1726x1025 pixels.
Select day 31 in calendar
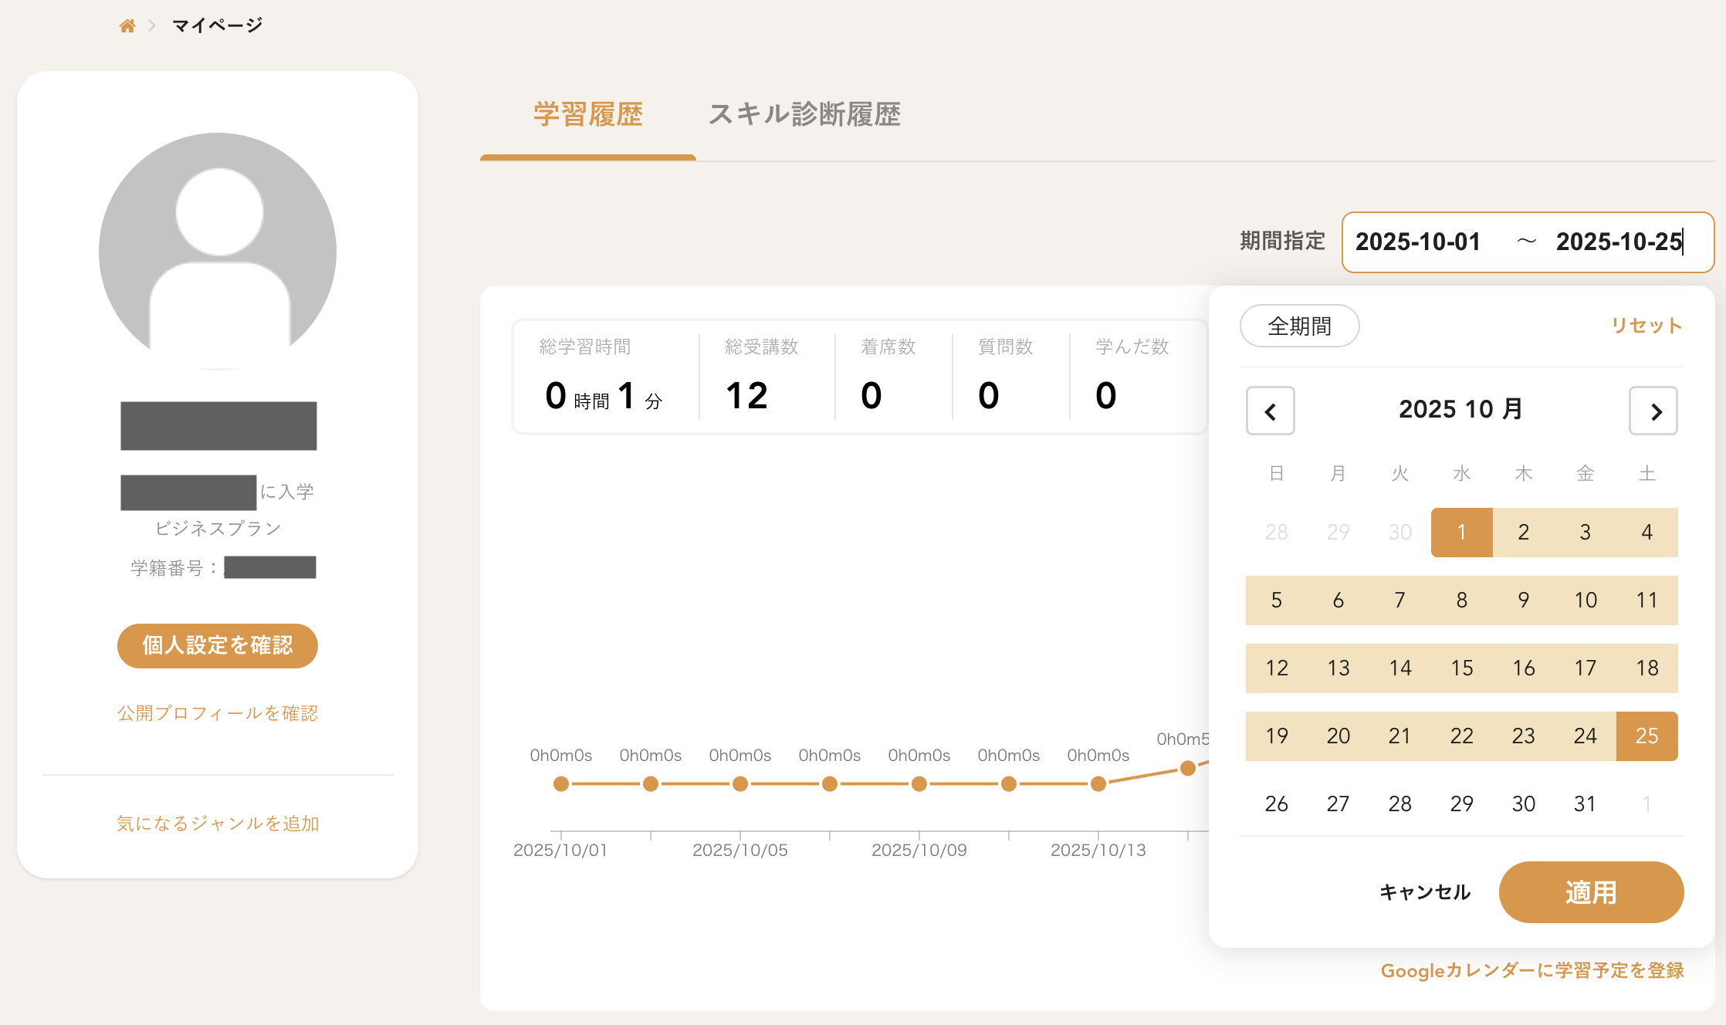tap(1585, 804)
